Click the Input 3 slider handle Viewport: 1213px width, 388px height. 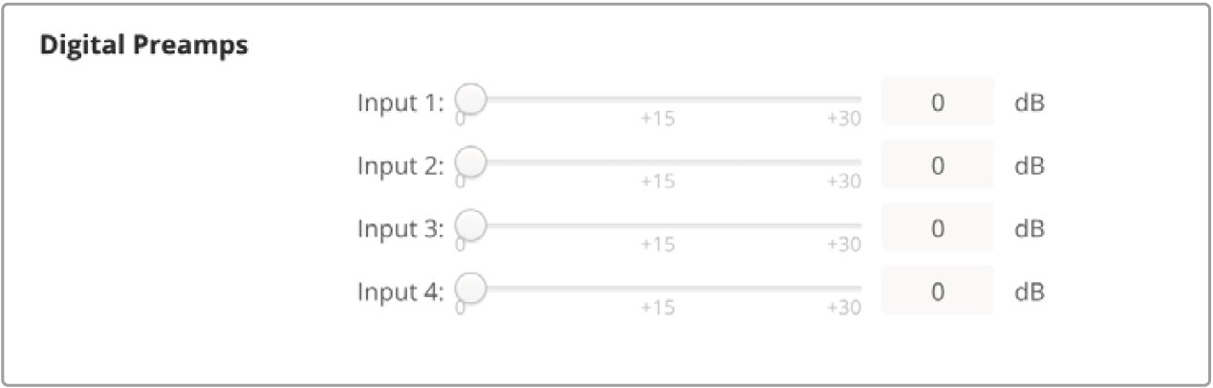tap(470, 225)
